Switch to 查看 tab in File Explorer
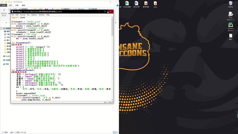The height and width of the screenshot is (134, 238). coord(23,5)
